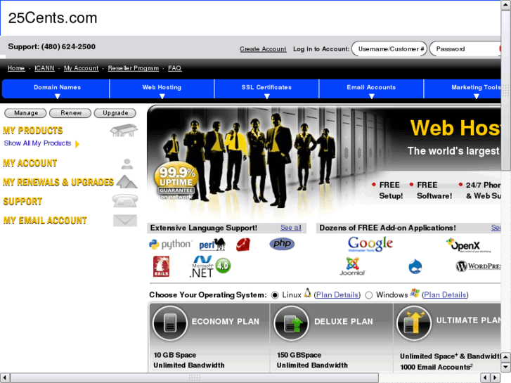Screen dimensions: 511x383
Task: Open Linux Plan Details link
Action: point(337,294)
